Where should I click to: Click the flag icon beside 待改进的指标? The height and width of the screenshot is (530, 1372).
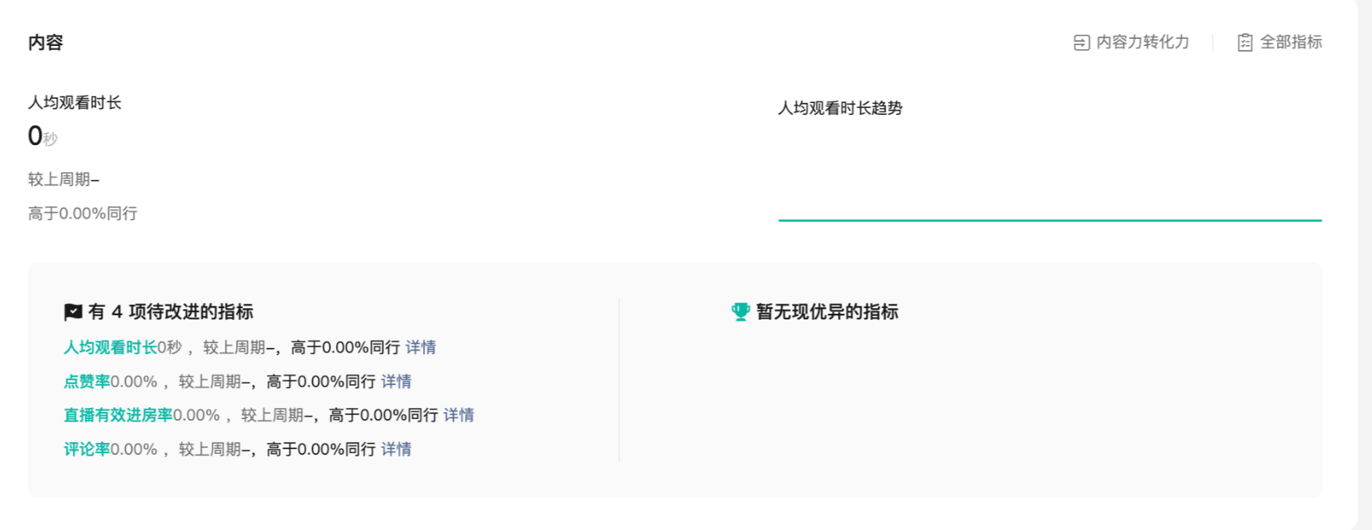[x=73, y=312]
